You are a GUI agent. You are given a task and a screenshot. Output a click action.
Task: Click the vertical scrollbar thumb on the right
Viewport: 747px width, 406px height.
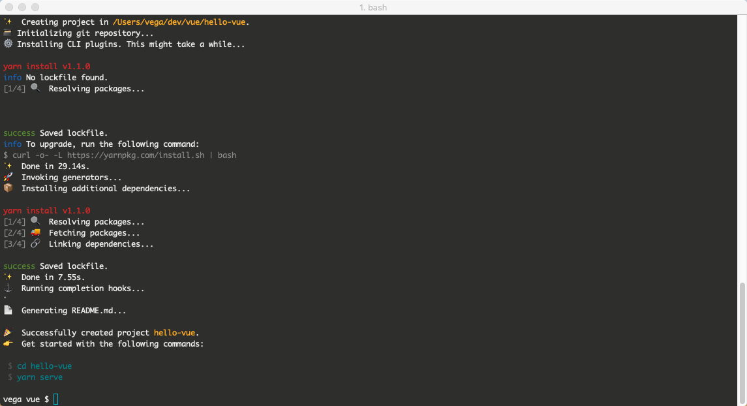coord(742,341)
